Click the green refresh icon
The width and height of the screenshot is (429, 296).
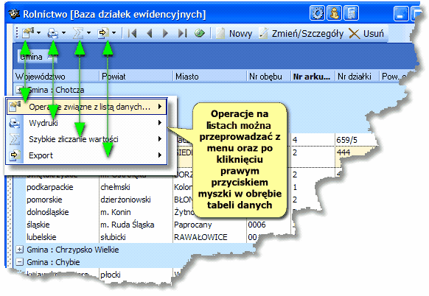click(200, 33)
